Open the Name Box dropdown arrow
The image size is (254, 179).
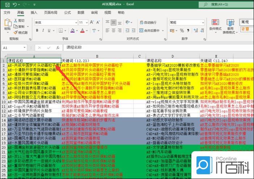coord(25,48)
